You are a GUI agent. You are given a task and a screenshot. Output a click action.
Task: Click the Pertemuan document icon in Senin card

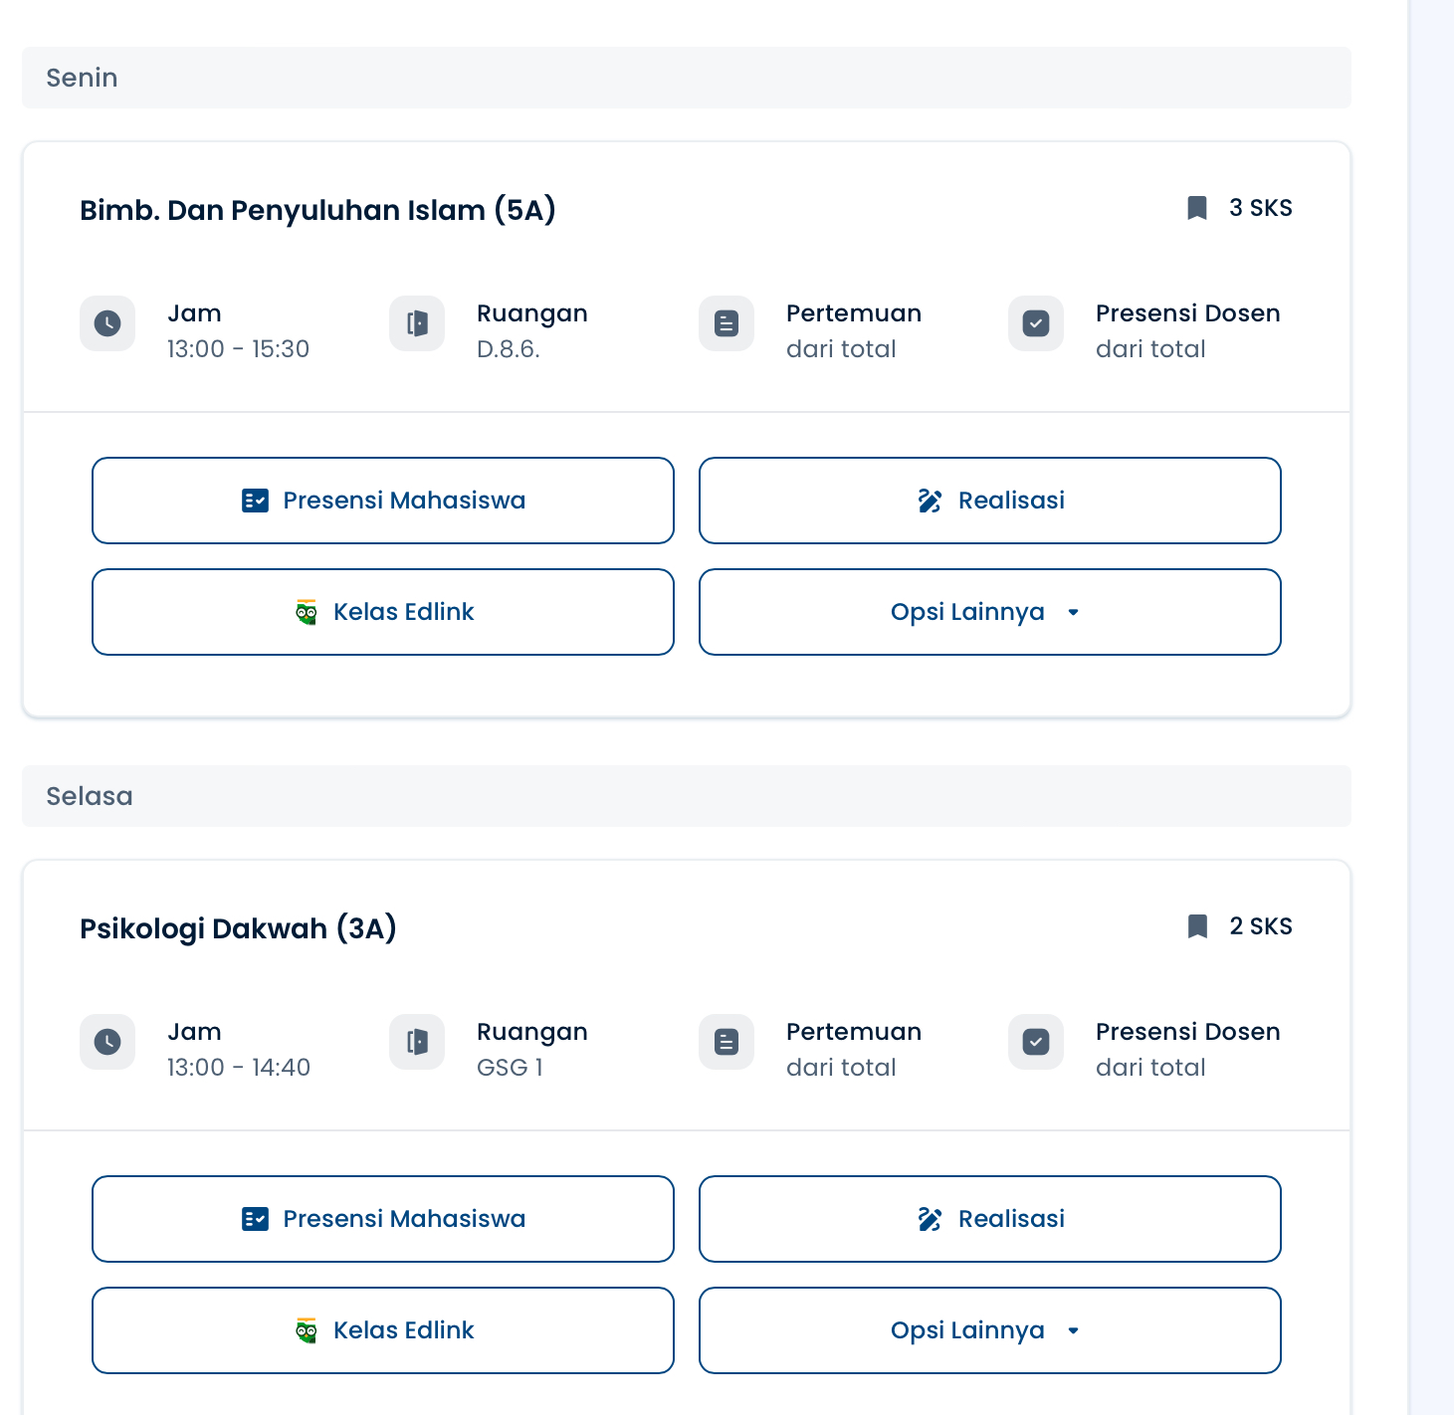727,323
